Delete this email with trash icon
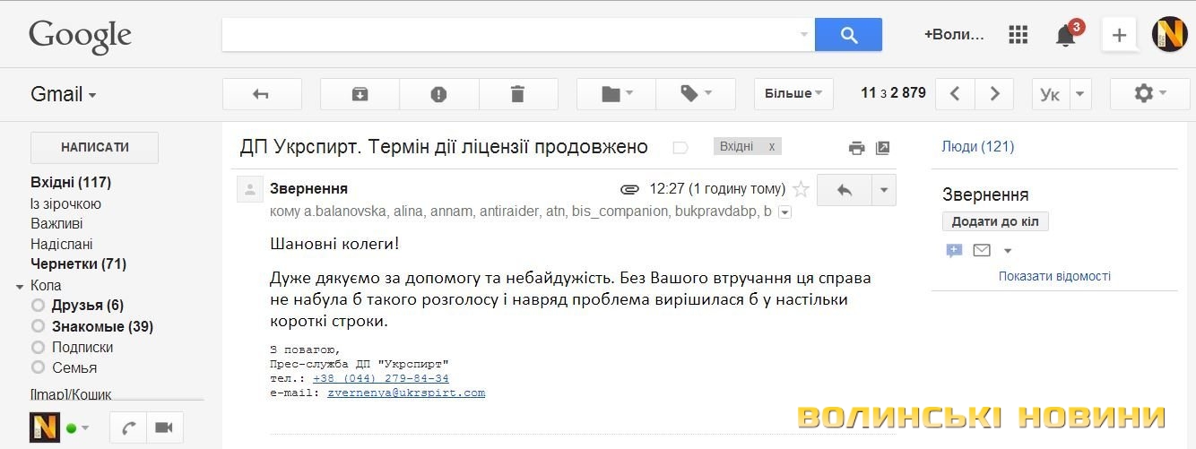The height and width of the screenshot is (449, 1196). pyautogui.click(x=517, y=94)
